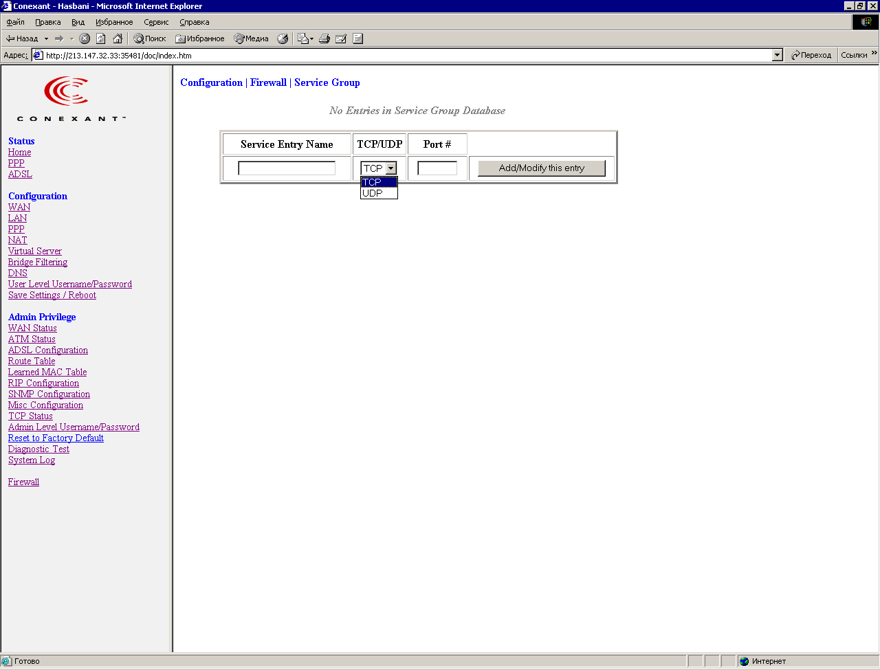Choose UDP in the open protocol list
This screenshot has width=880, height=670.
(379, 193)
